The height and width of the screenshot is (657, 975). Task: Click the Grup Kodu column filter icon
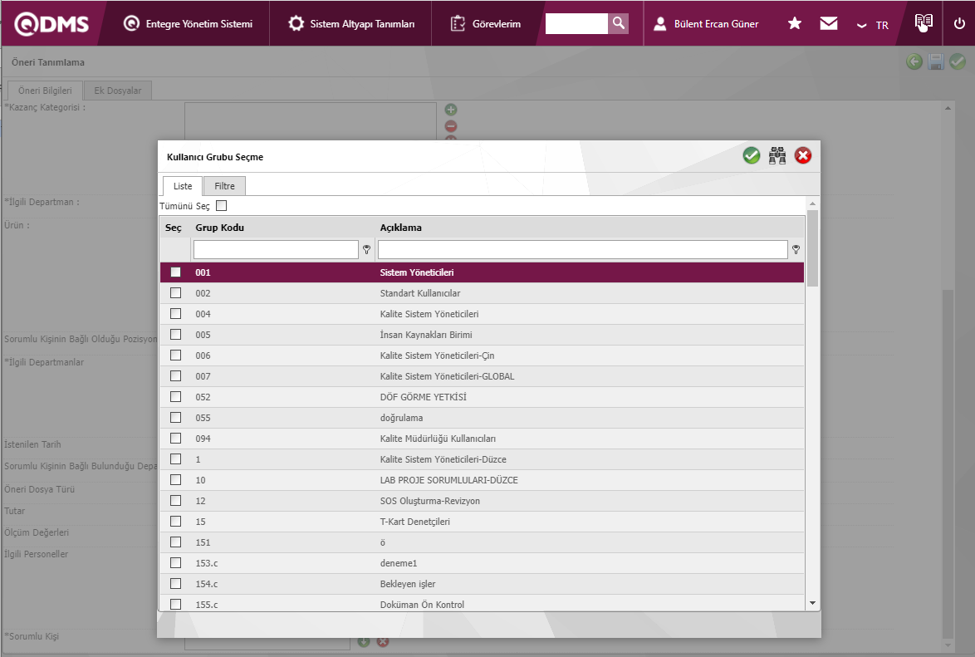(x=366, y=249)
